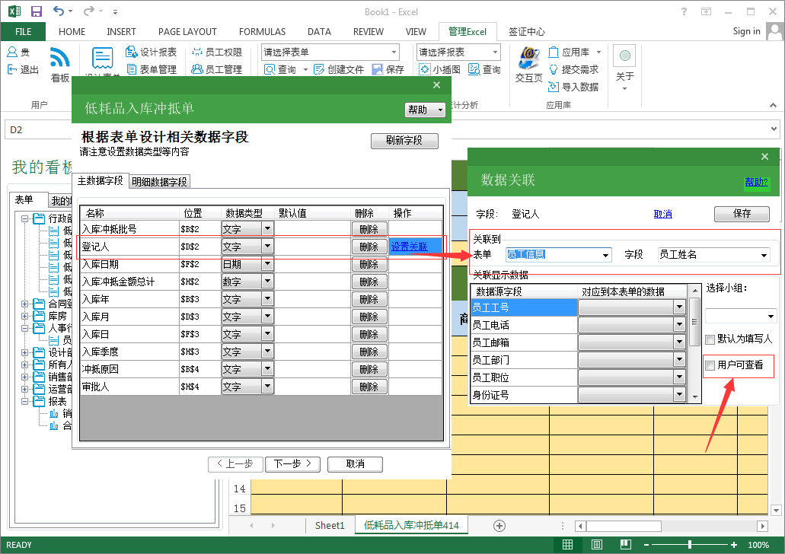
Task: Open the FORMULAS ribbon tab
Action: coord(262,31)
